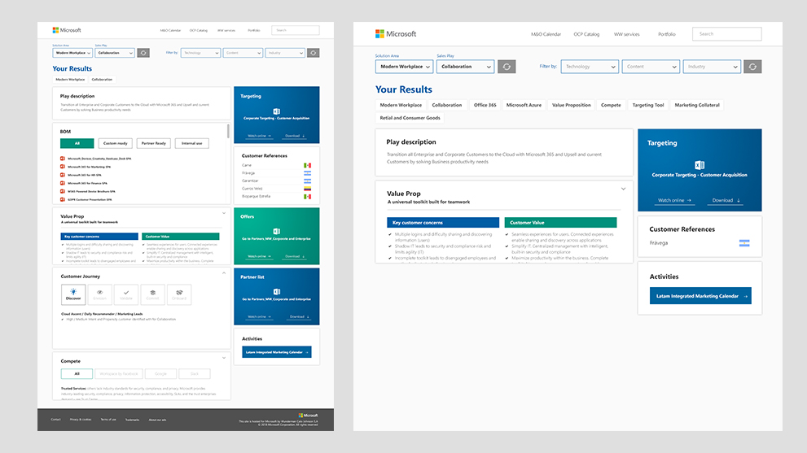Viewport: 807px width, 453px height.
Task: Open the Content filter dropdown on right page
Action: 651,67
